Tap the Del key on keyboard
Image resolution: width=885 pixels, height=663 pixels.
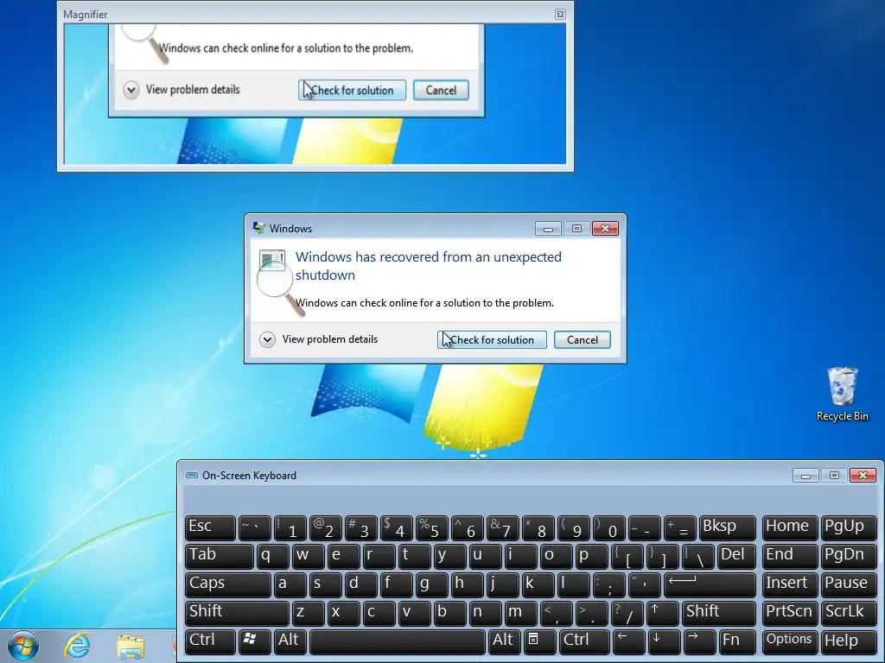point(736,556)
